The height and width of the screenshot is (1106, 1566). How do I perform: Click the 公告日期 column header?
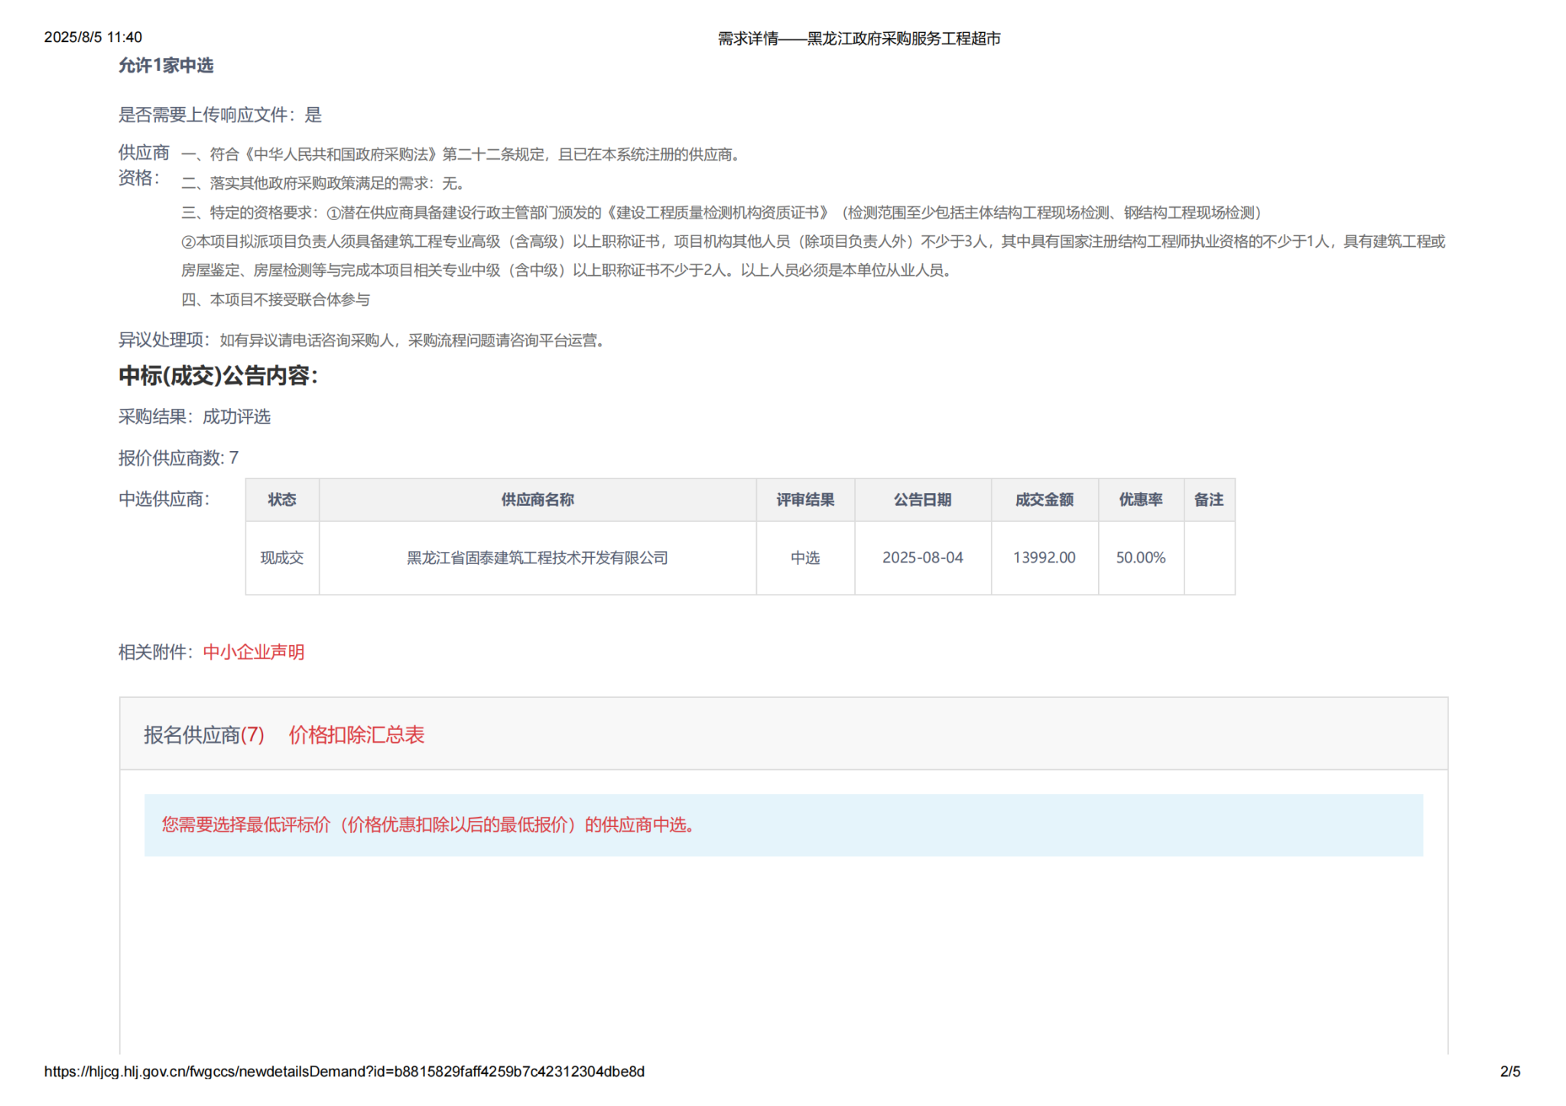click(922, 500)
